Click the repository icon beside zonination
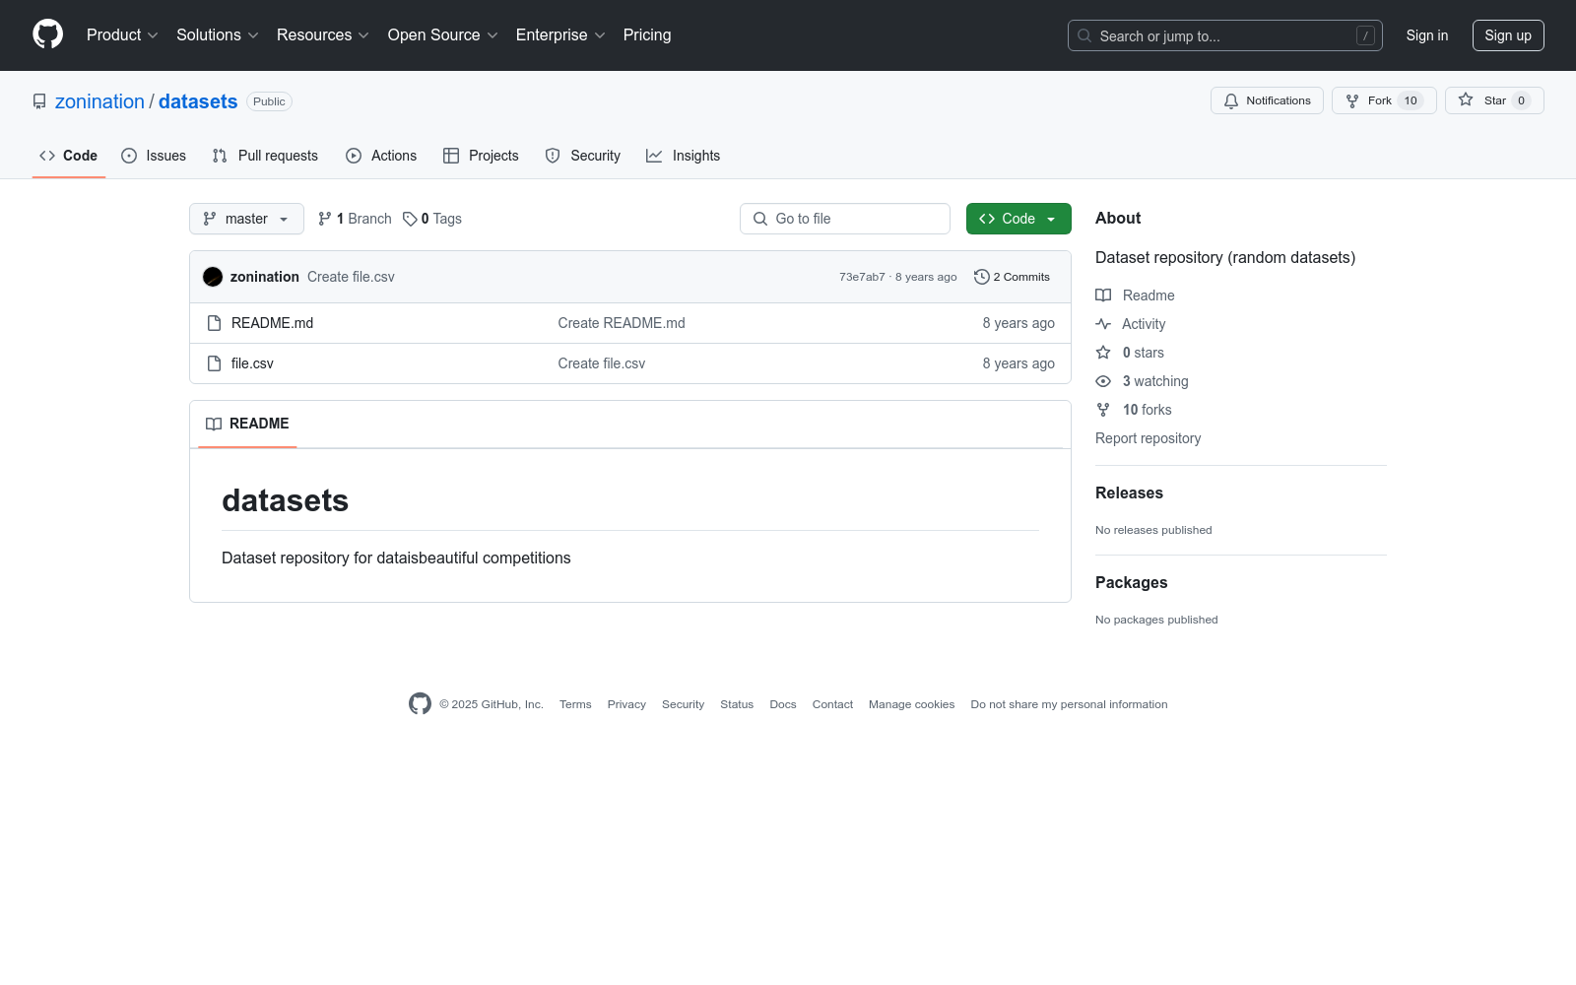This screenshot has width=1576, height=985. pyautogui.click(x=39, y=101)
